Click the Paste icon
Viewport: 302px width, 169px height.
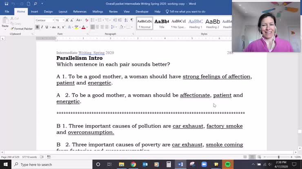click(x=5, y=23)
